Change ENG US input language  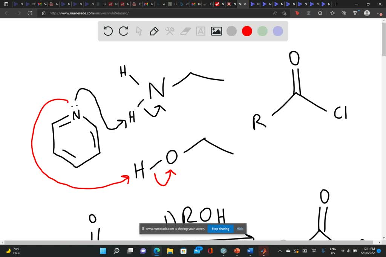click(x=333, y=250)
